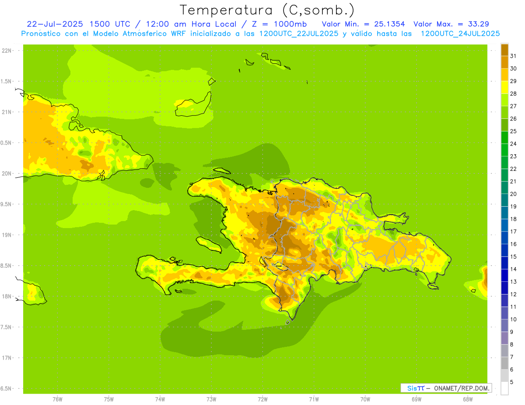Click the dark brown swatch above legend value 31
The width and height of the screenshot is (525, 405).
504,50
